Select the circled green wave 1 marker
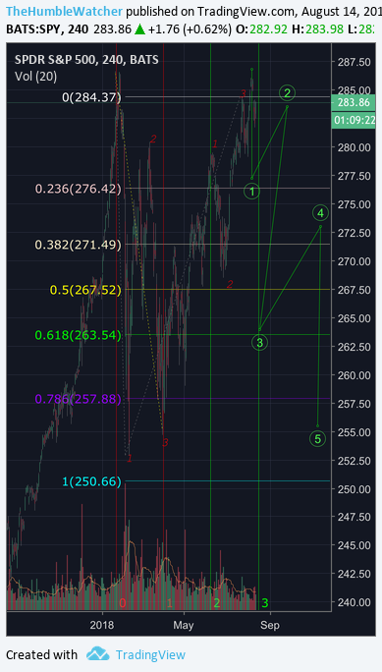382x672 pixels. click(x=252, y=192)
